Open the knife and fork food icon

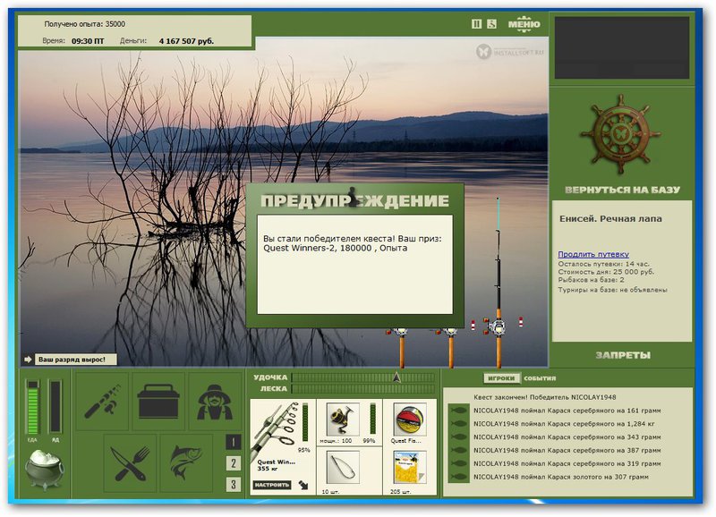click(x=130, y=463)
